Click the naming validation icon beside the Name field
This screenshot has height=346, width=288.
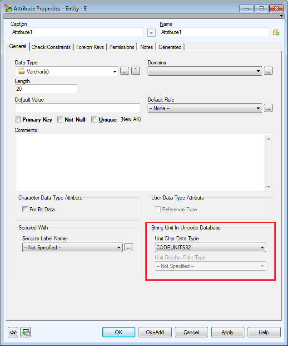coord(276,33)
